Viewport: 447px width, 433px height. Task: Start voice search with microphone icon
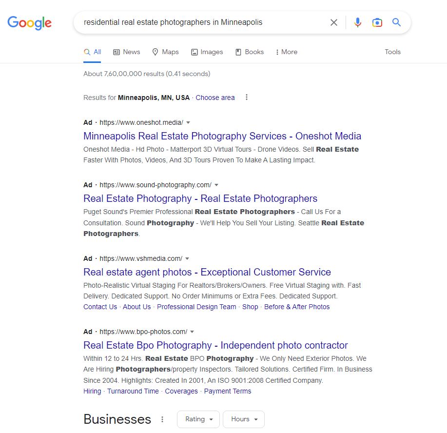pyautogui.click(x=357, y=22)
